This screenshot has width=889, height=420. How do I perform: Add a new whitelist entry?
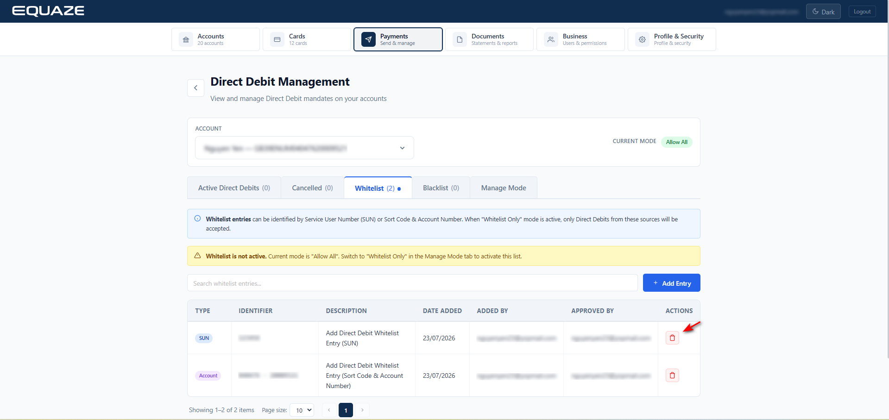pos(671,283)
